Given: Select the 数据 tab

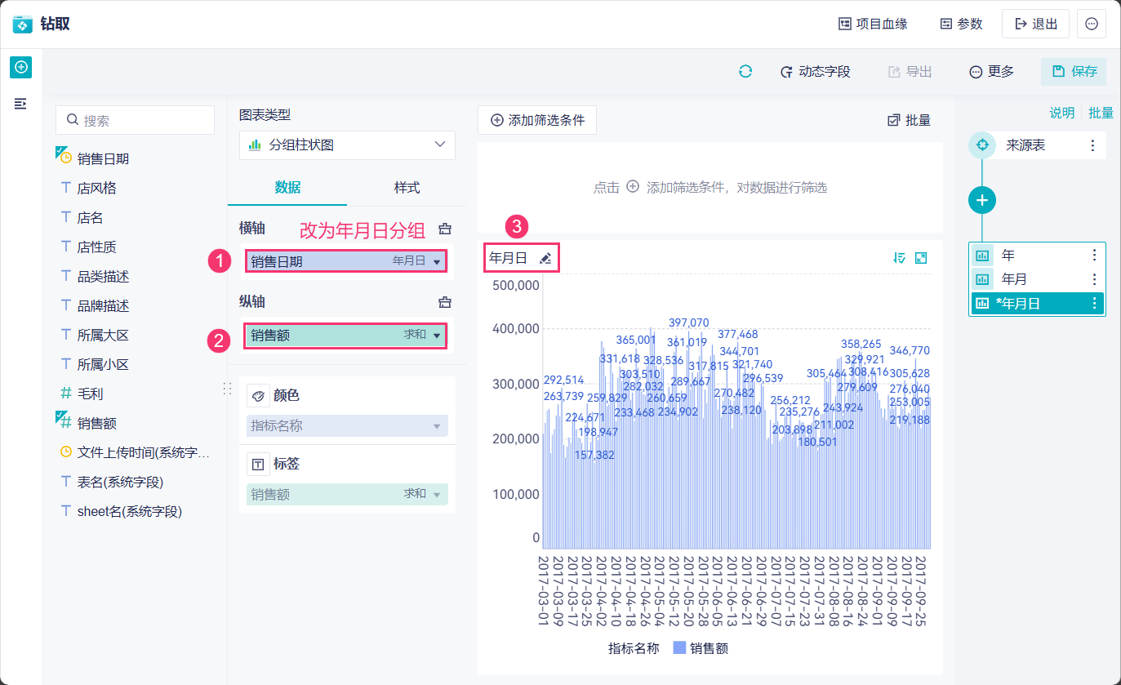Looking at the screenshot, I should (287, 188).
